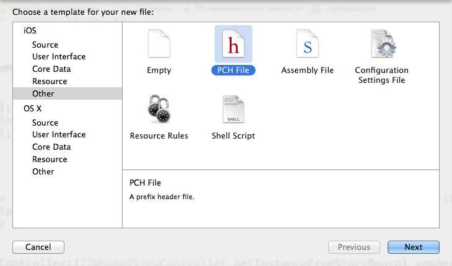Open the OS X Source category
The image size is (452, 266).
[45, 122]
